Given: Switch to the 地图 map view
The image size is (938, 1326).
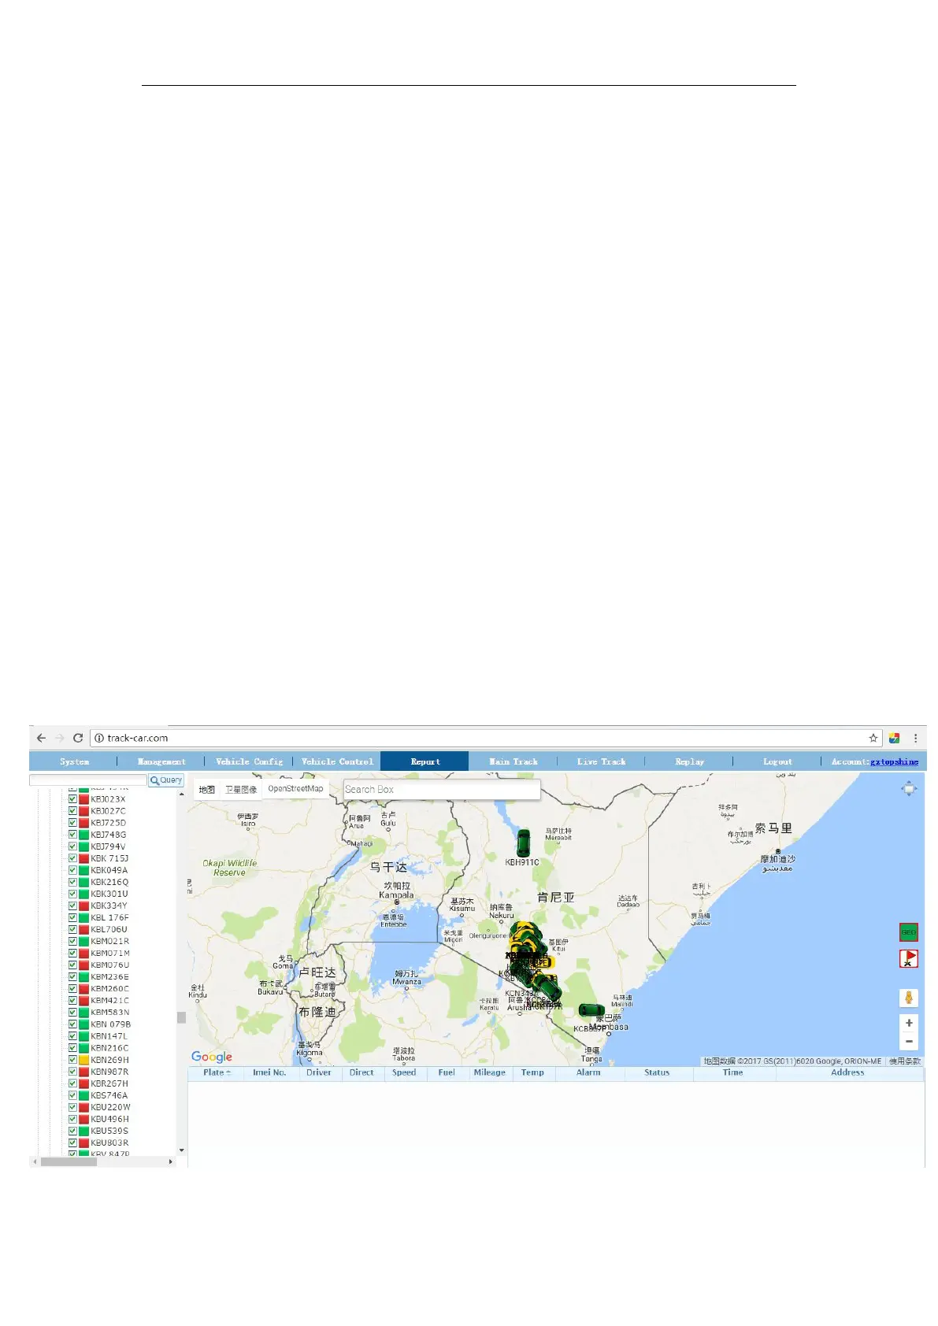Looking at the screenshot, I should (206, 789).
